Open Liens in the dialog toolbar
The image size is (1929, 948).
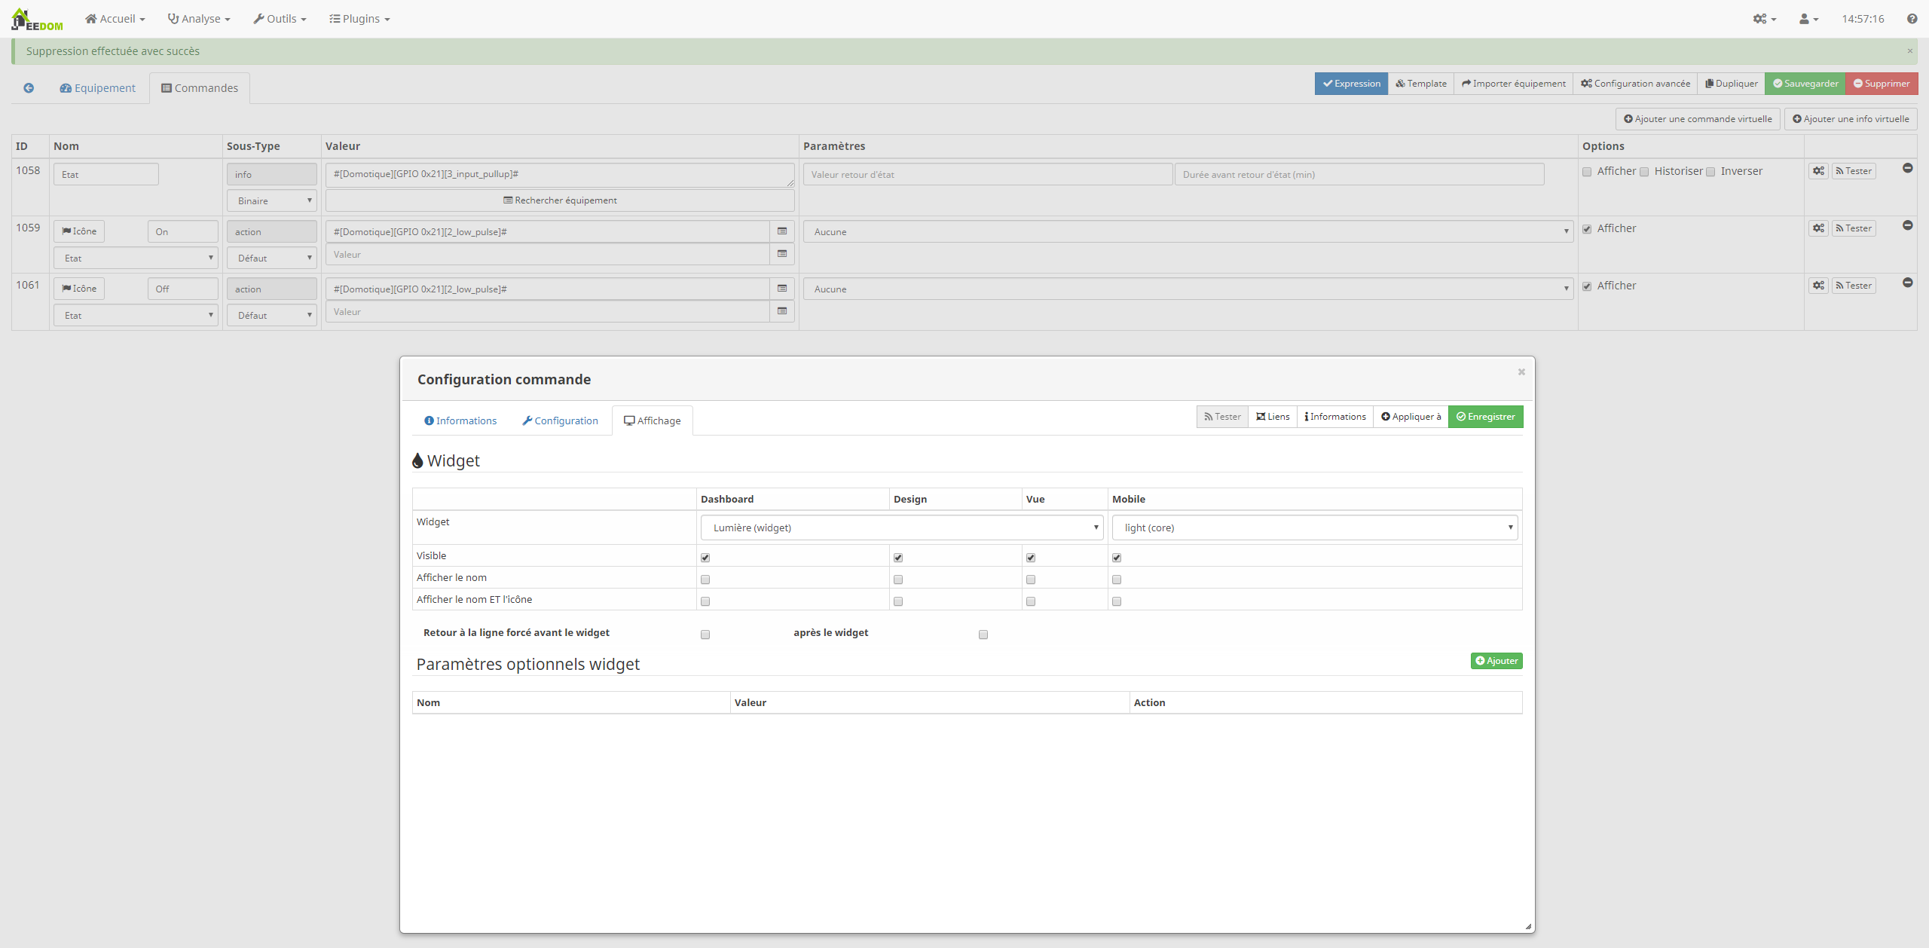pos(1273,417)
